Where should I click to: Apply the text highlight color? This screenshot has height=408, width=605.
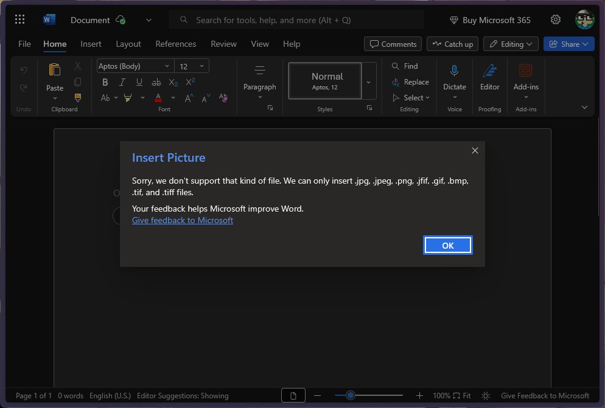tap(128, 98)
